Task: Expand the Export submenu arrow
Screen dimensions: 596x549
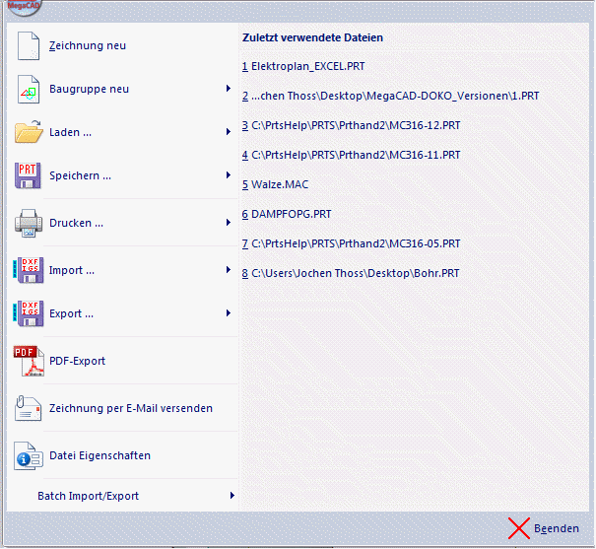Action: coord(229,313)
